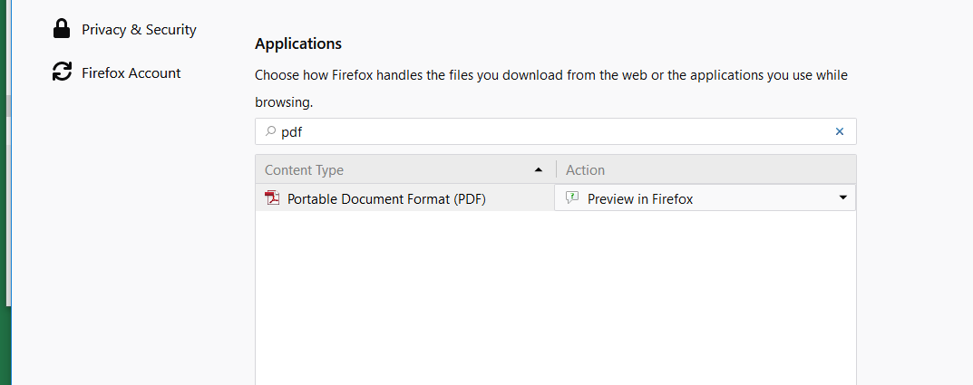Click the Preview in Firefox action icon
This screenshot has height=385, width=973.
coord(572,198)
